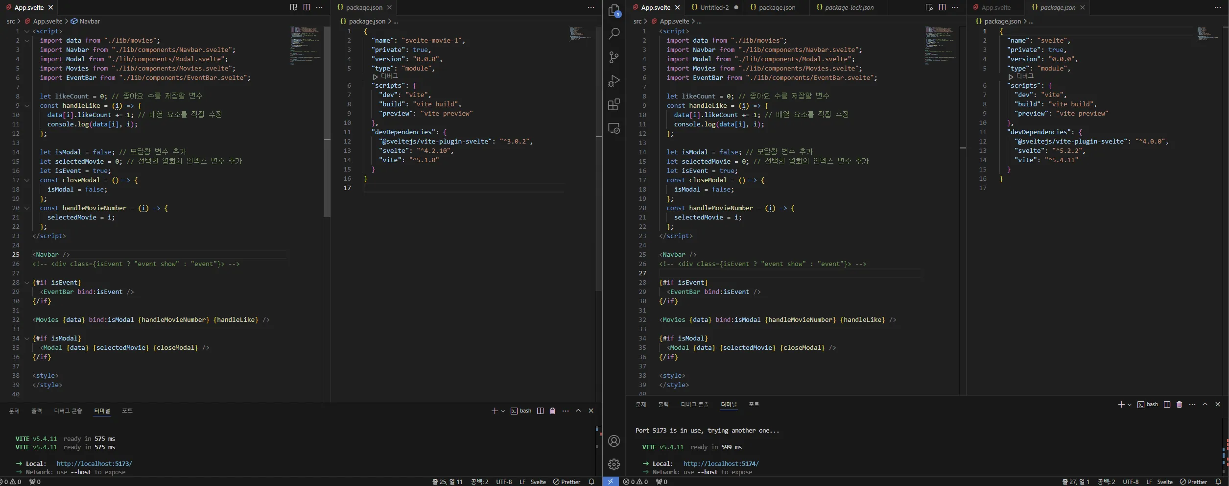1229x486 pixels.
Task: Collapse #if isEvent block fold at line 28
Action: pos(27,283)
